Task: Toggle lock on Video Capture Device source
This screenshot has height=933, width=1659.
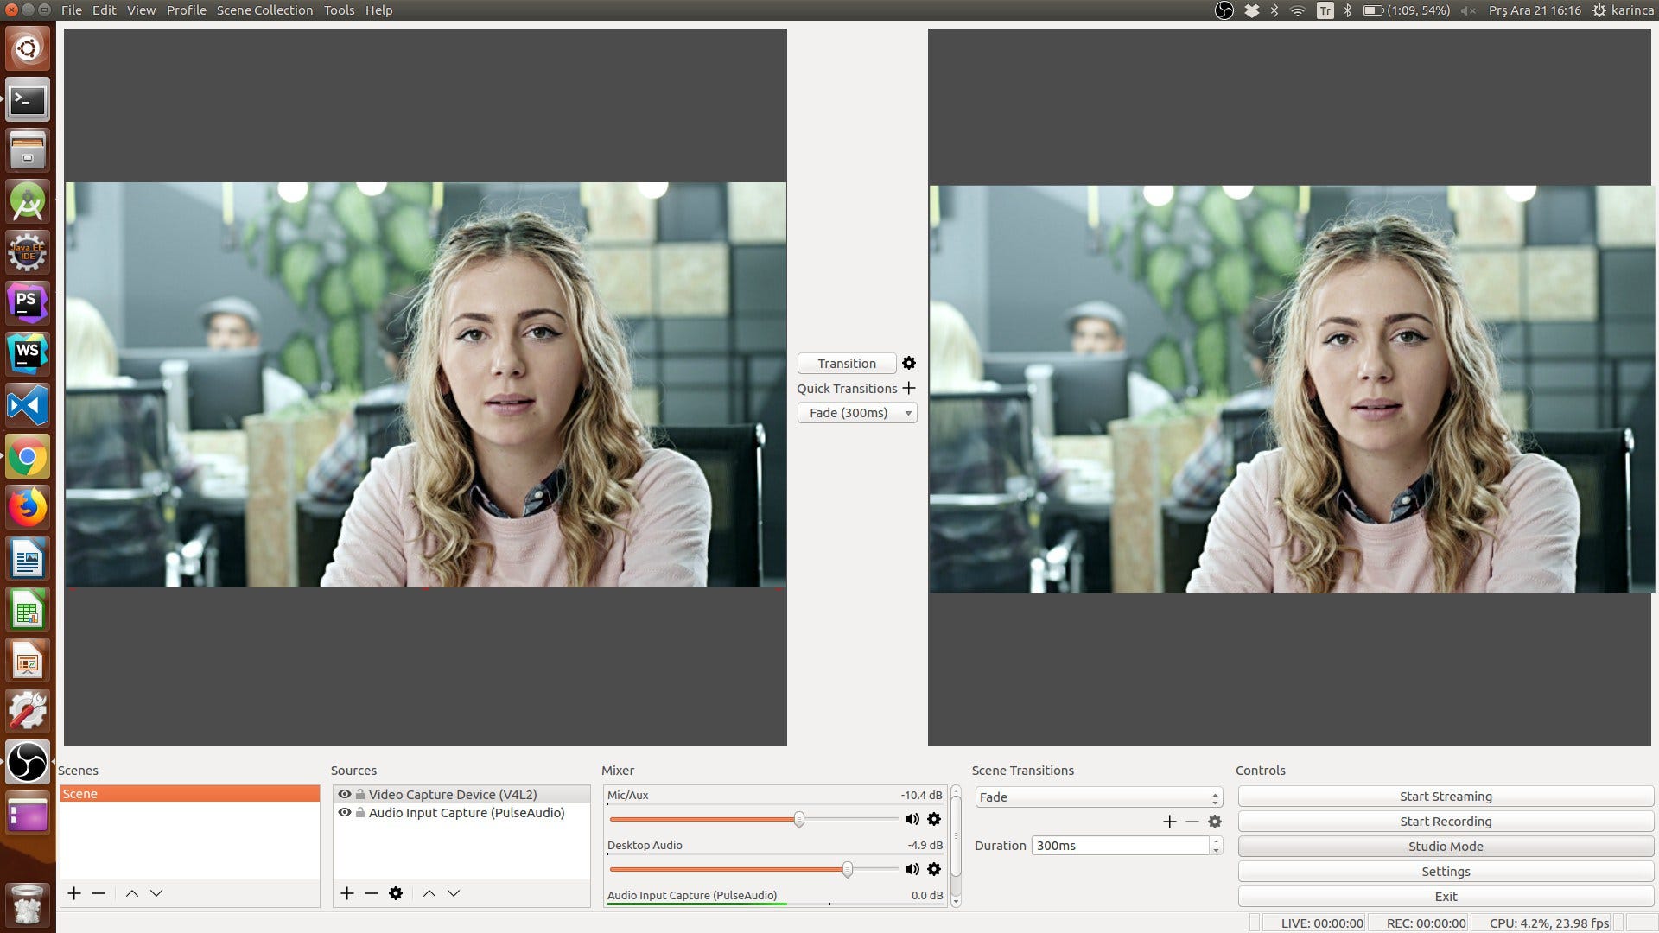Action: [x=360, y=795]
